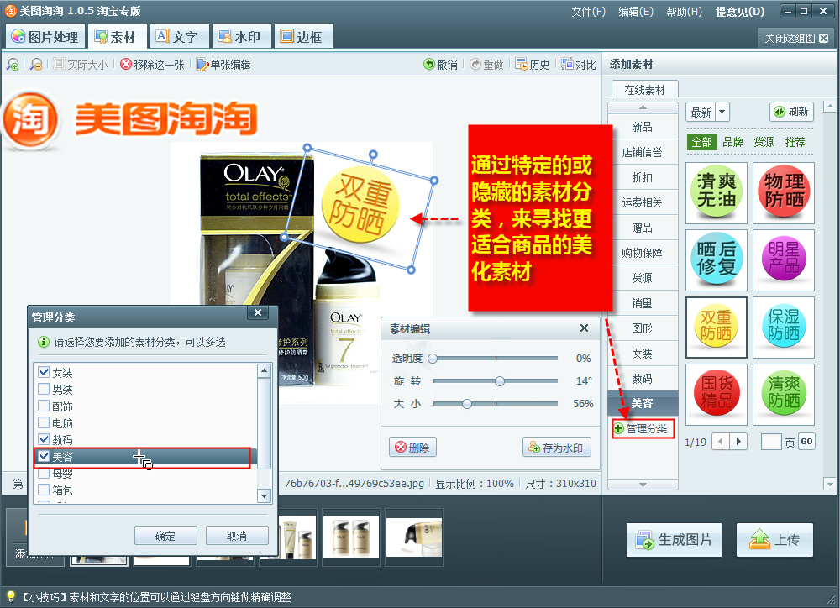Viewport: 840px width, 608px height.
Task: Filter stickers by 货源 link
Action: coord(764,142)
